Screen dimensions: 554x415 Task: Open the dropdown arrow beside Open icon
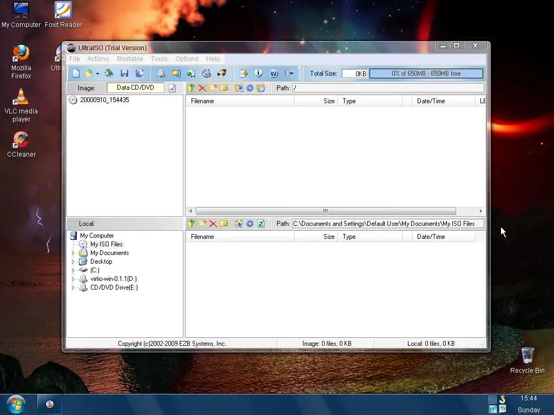pyautogui.click(x=97, y=73)
